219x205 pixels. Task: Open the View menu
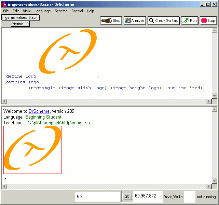pyautogui.click(x=27, y=11)
